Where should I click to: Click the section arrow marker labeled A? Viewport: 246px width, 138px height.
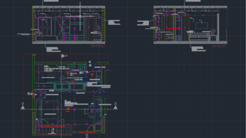click(63, 56)
